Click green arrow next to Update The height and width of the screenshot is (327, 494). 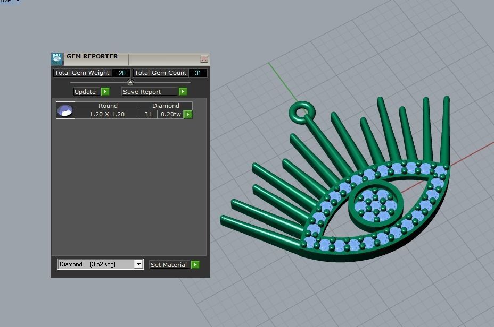point(105,91)
